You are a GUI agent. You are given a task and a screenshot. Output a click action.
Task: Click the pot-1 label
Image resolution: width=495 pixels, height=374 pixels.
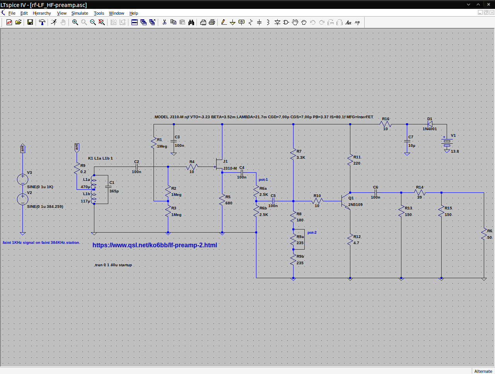pyautogui.click(x=263, y=180)
